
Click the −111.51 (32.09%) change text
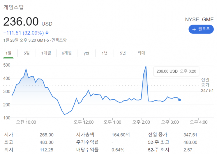coord(24,33)
